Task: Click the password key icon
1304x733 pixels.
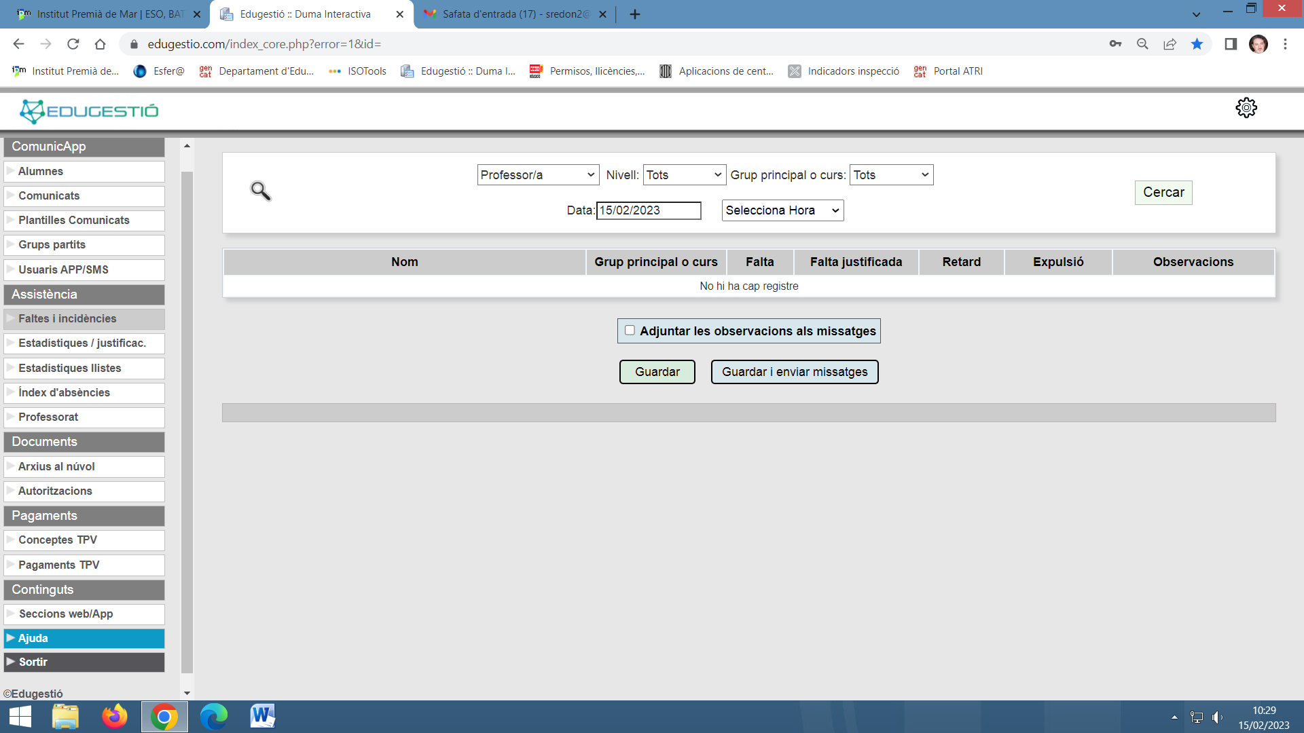Action: click(x=1115, y=44)
